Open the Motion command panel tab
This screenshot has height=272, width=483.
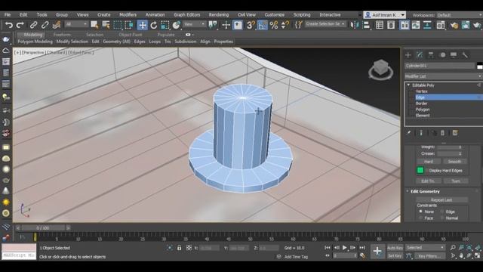(x=443, y=55)
